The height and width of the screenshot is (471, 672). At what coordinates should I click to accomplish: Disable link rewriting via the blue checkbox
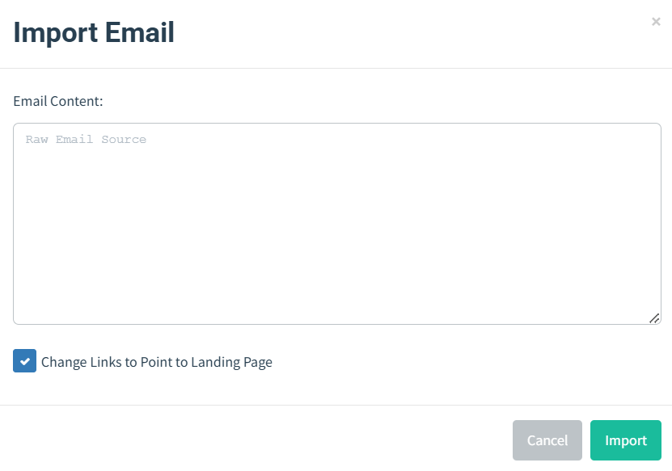click(24, 361)
